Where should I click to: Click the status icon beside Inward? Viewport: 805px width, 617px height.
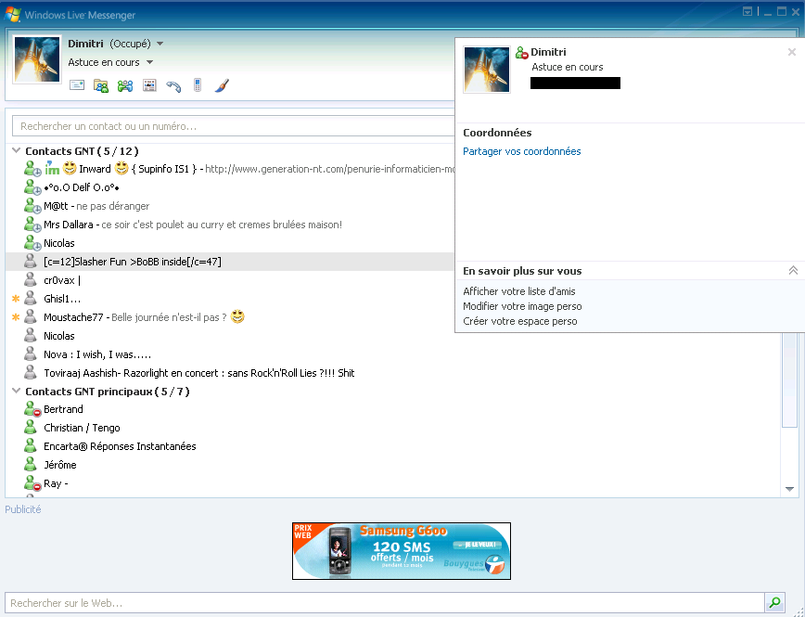click(32, 169)
